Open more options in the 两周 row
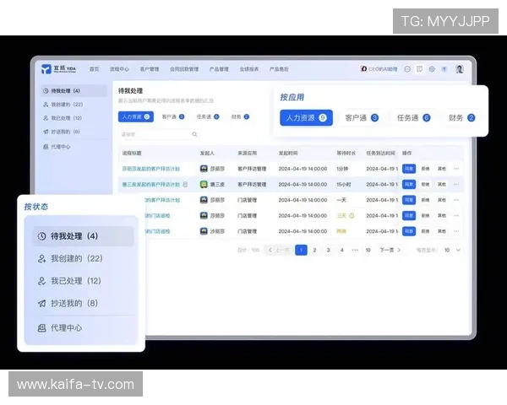 click(x=456, y=231)
